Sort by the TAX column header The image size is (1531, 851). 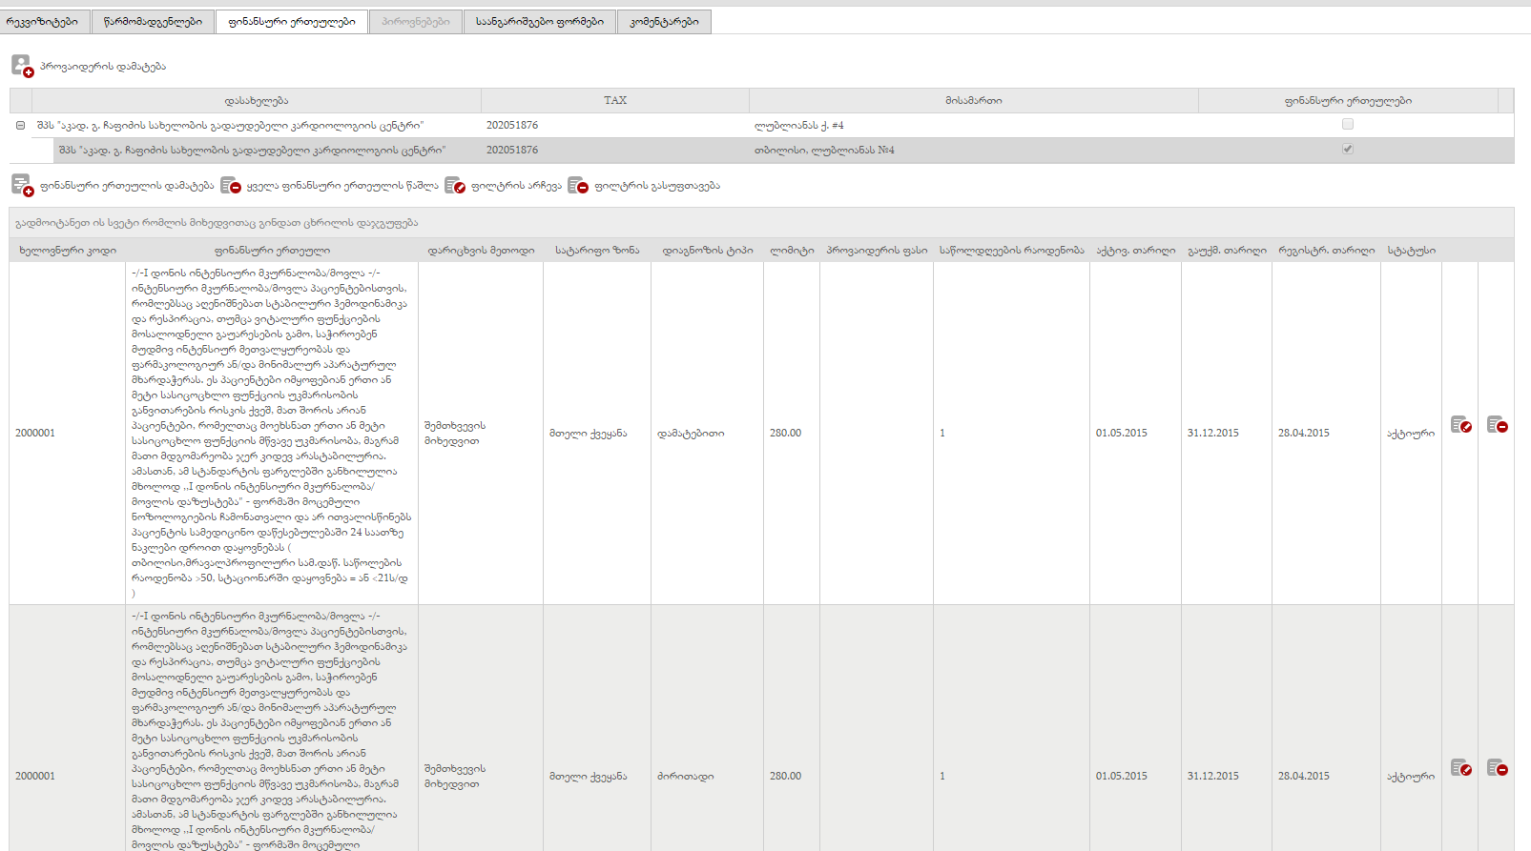click(614, 100)
